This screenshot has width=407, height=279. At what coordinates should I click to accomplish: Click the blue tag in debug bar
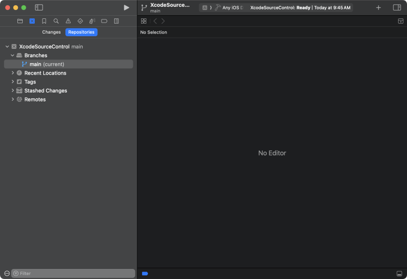[x=145, y=274]
